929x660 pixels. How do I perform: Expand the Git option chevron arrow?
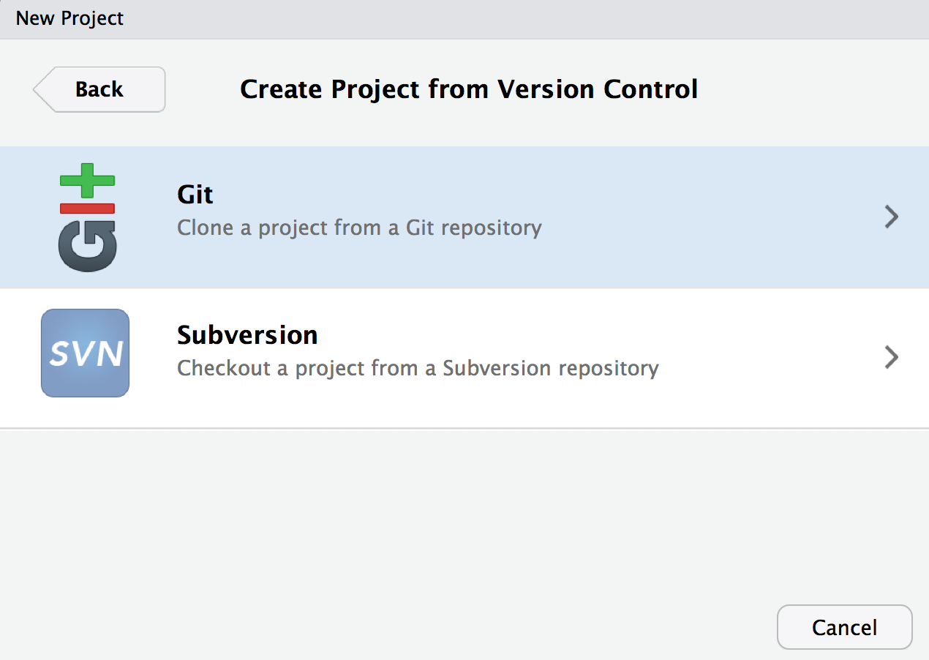(x=890, y=217)
